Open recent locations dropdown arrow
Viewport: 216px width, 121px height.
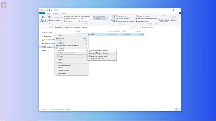point(47,27)
